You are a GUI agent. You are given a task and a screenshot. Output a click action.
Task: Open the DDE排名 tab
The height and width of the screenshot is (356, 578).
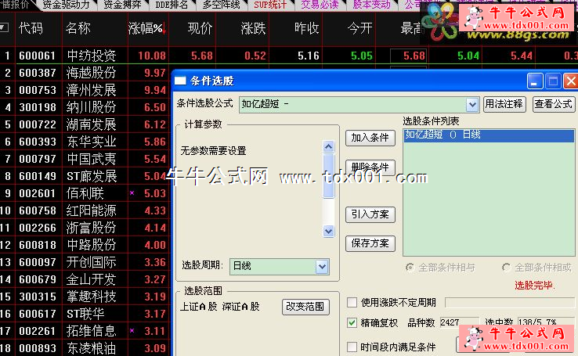(x=172, y=5)
